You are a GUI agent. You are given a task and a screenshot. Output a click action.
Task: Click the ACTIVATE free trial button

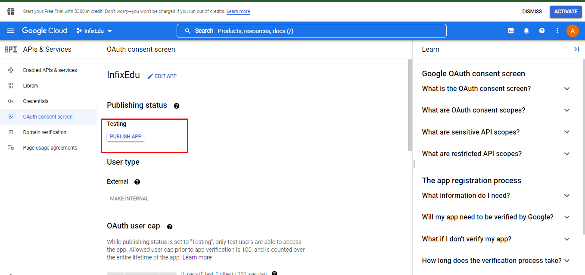pyautogui.click(x=566, y=12)
